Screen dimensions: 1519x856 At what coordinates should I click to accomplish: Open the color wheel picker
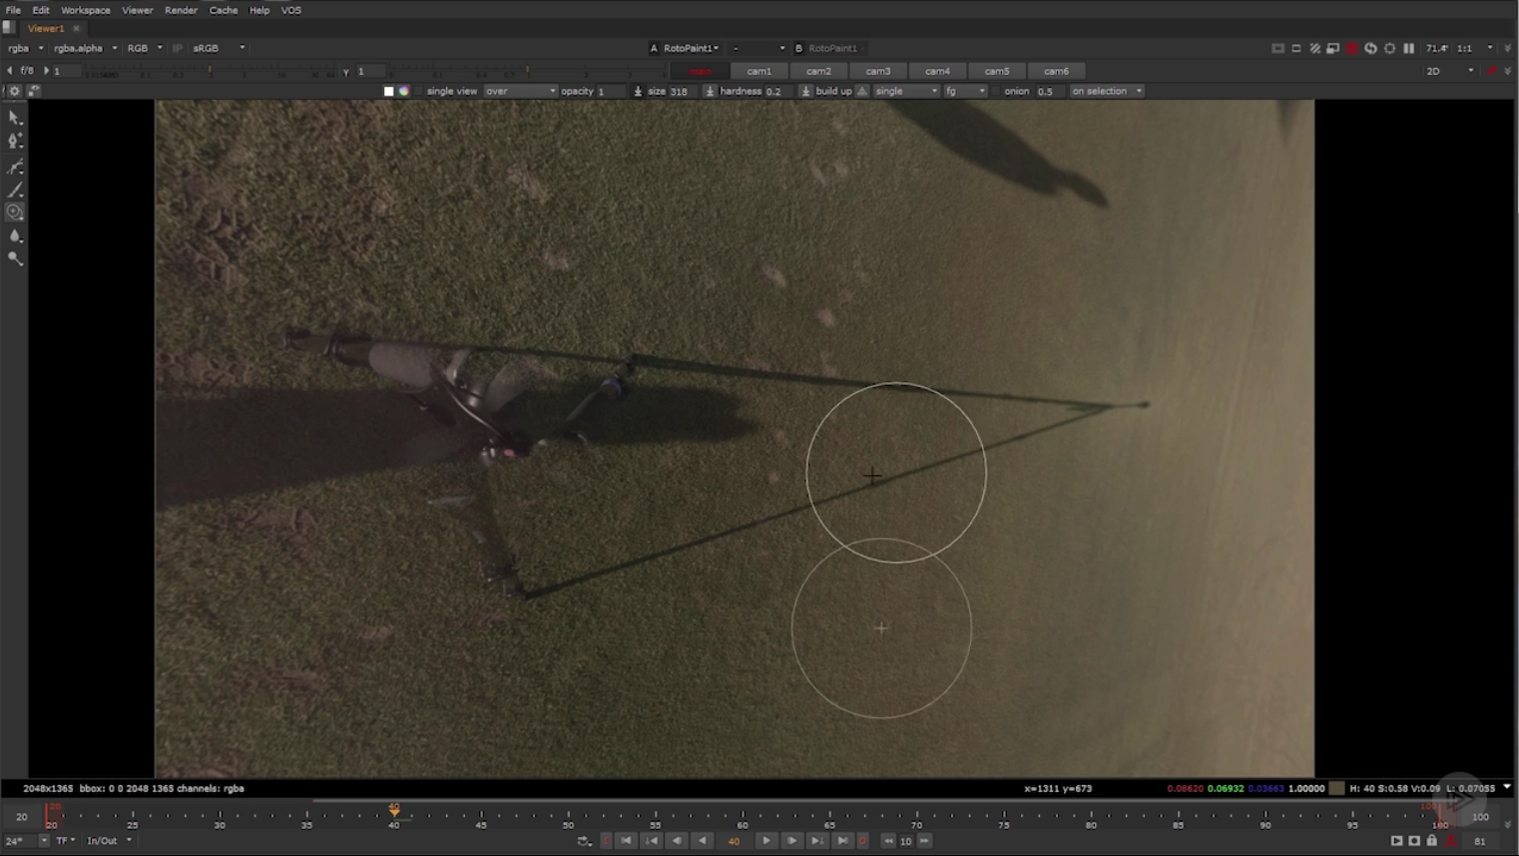(x=404, y=91)
